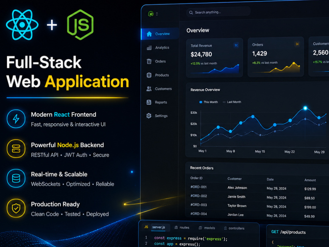Click the 'Revenue Overview' heading
Image resolution: width=329 pixels, height=247 pixels.
pos(205,90)
